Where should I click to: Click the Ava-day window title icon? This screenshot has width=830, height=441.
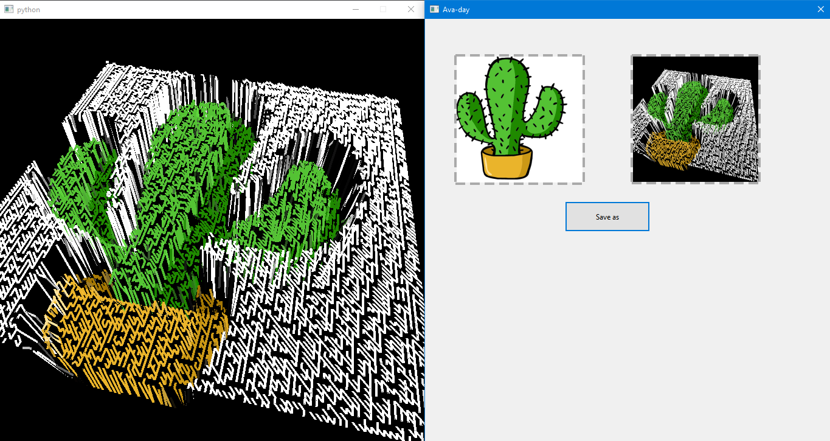click(434, 9)
